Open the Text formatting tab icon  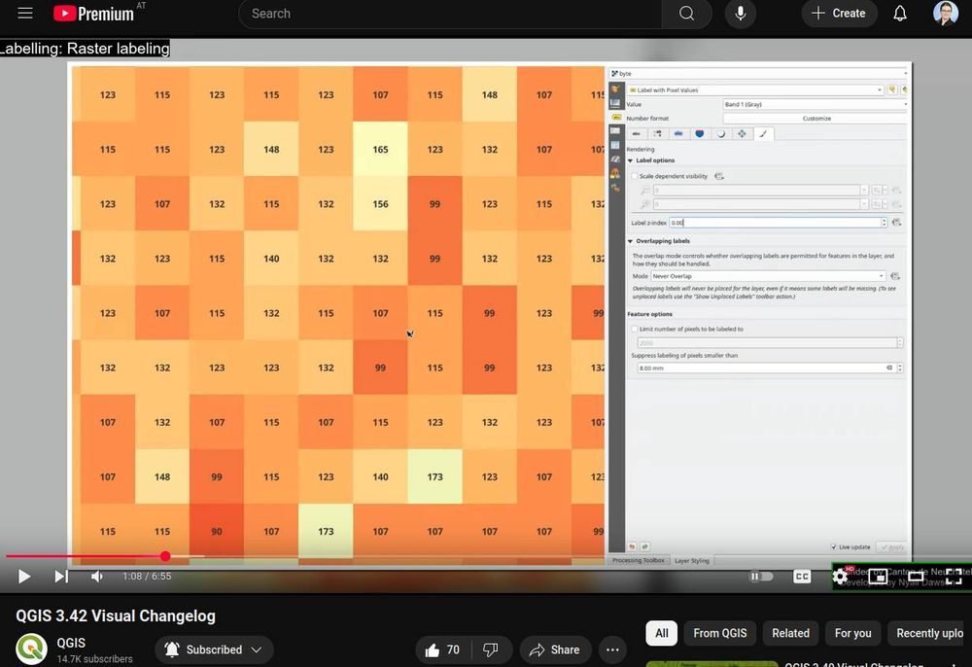[x=636, y=134]
